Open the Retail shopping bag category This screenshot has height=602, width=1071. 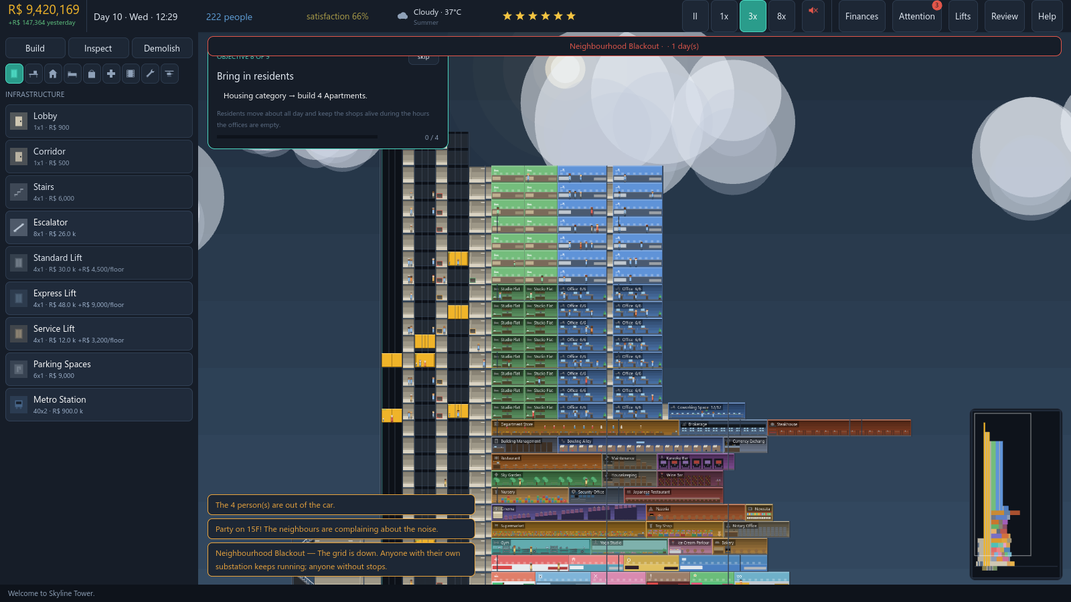92,74
